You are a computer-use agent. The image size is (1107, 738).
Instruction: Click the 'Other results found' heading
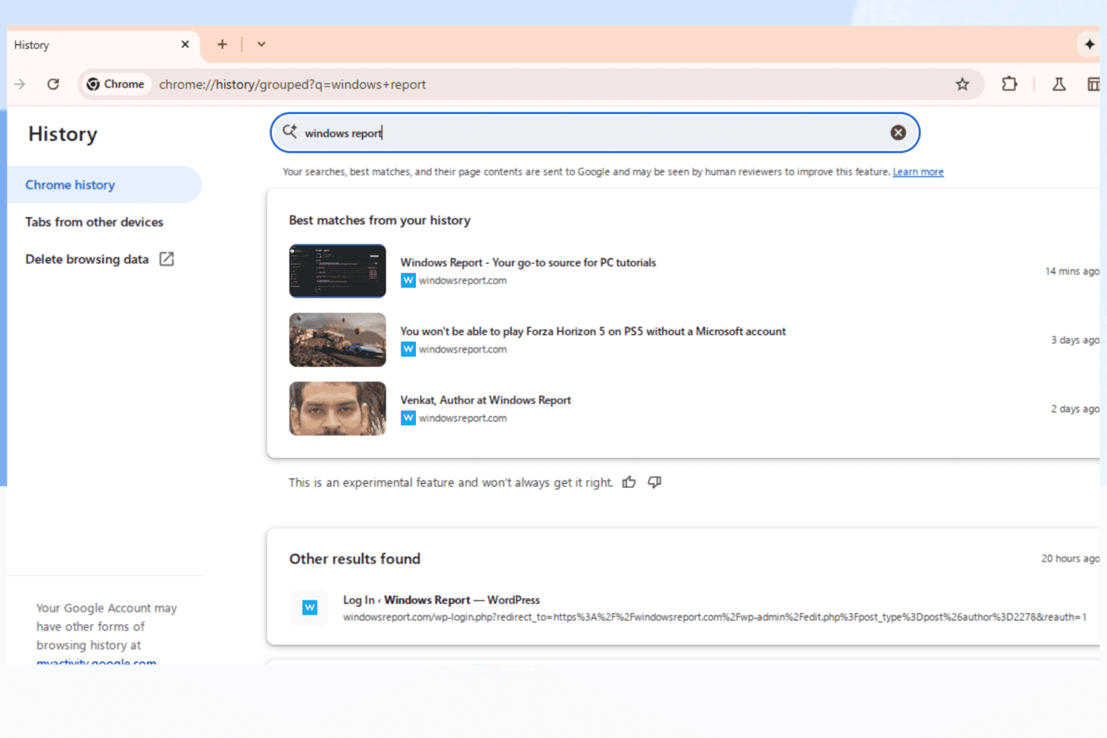point(355,559)
